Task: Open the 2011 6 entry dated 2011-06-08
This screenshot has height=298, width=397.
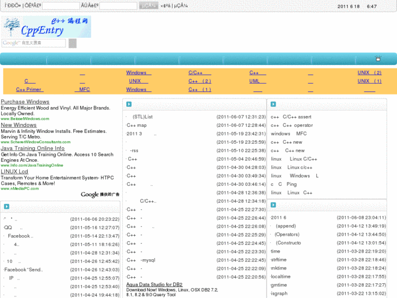Action: click(x=279, y=218)
